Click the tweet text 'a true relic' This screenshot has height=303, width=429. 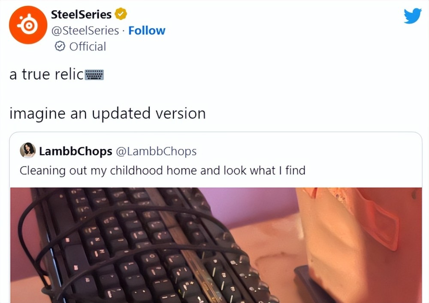46,74
